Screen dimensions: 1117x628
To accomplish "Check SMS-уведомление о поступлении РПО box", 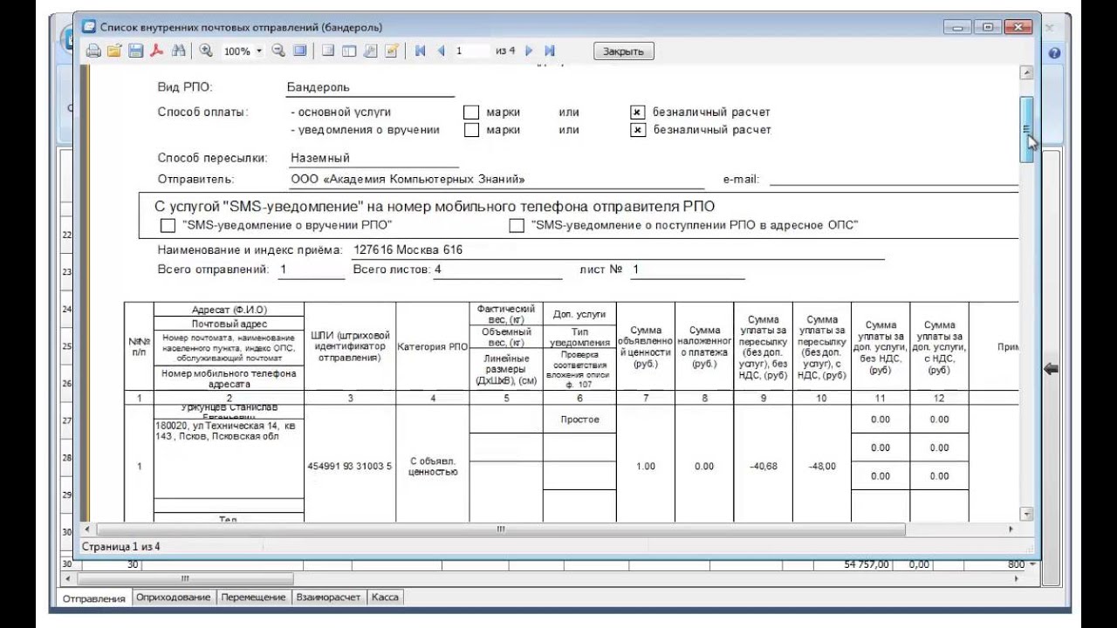I will tap(517, 226).
